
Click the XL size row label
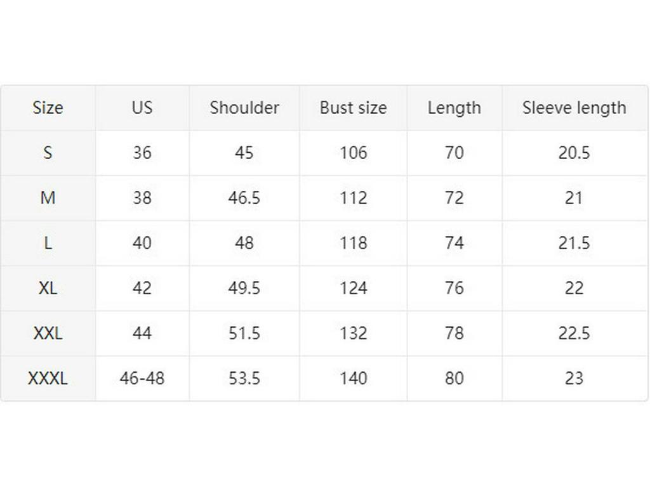[48, 288]
